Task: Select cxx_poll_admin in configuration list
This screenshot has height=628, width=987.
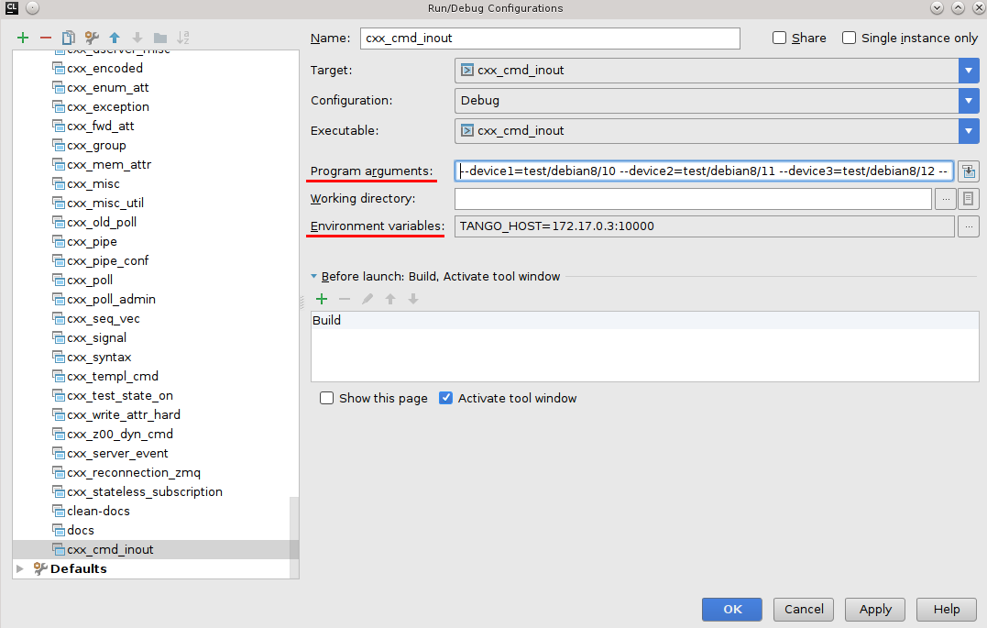Action: pyautogui.click(x=111, y=299)
